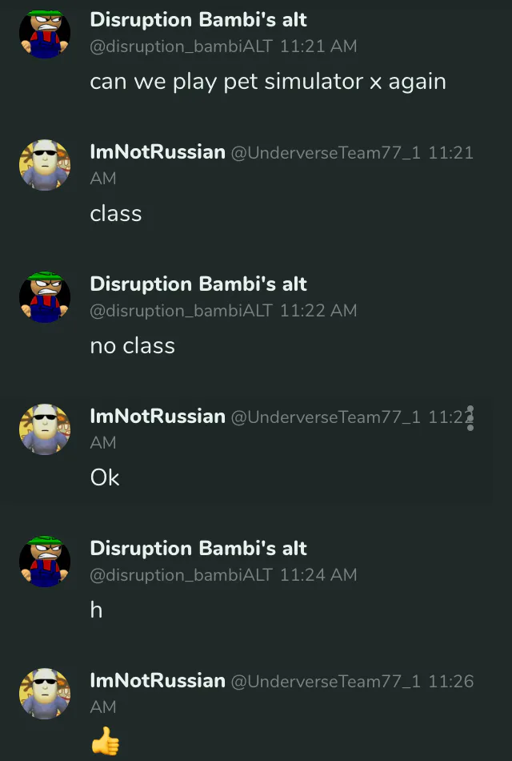Select the green-hat avatar beside the no class message

[x=45, y=297]
